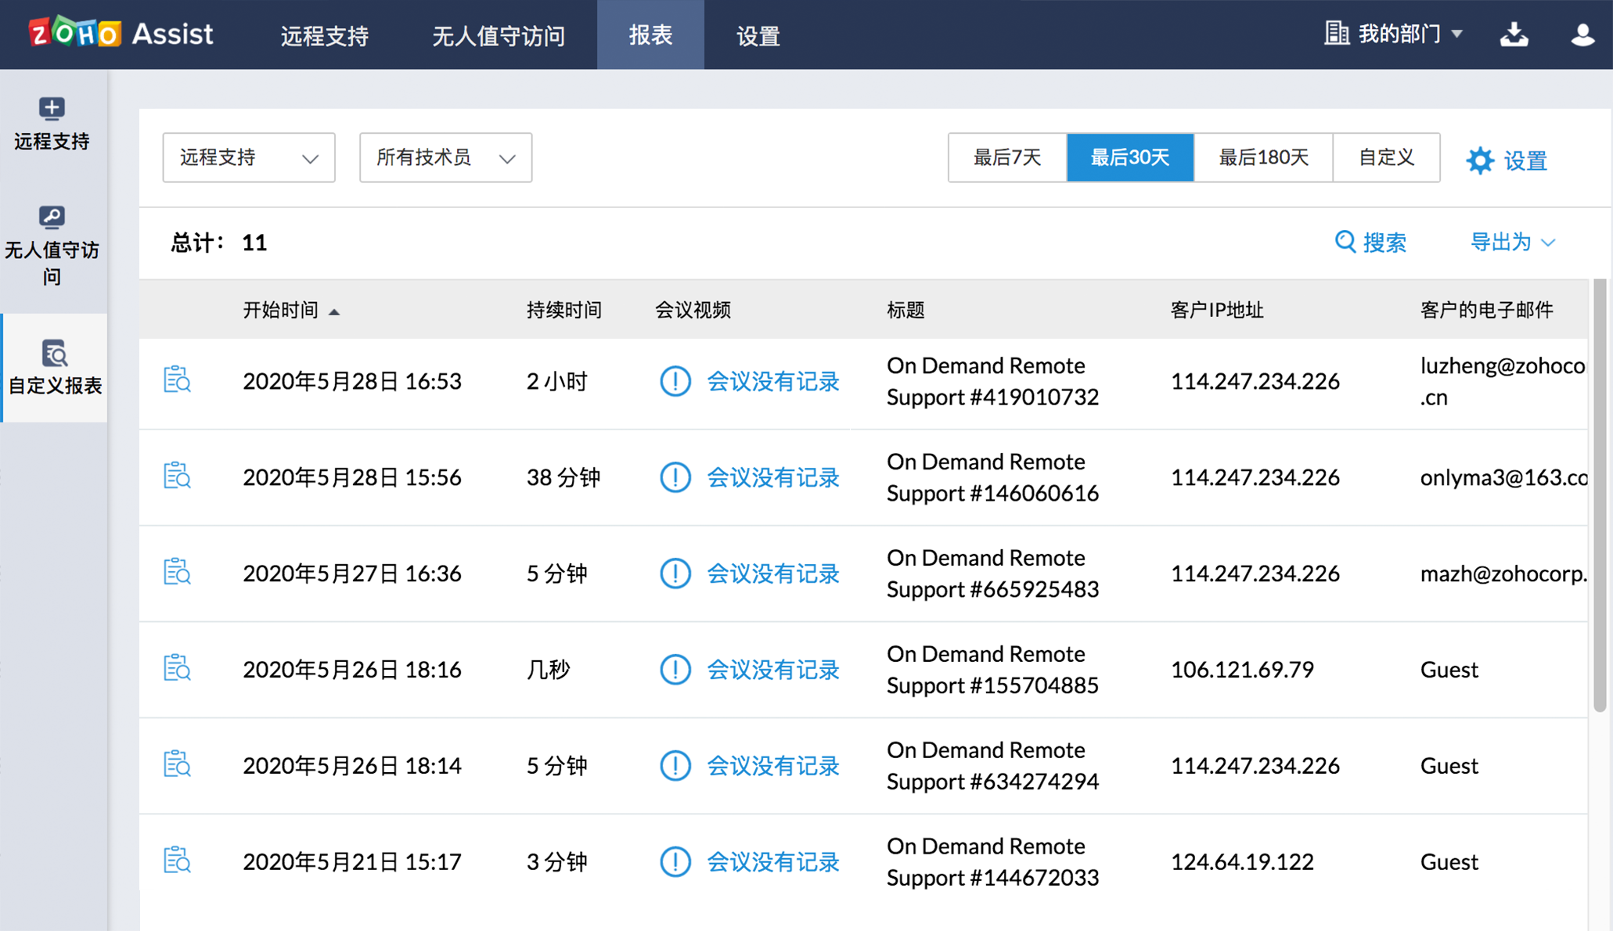Image resolution: width=1613 pixels, height=931 pixels.
Task: Select the 最后7天 date range
Action: click(1006, 157)
